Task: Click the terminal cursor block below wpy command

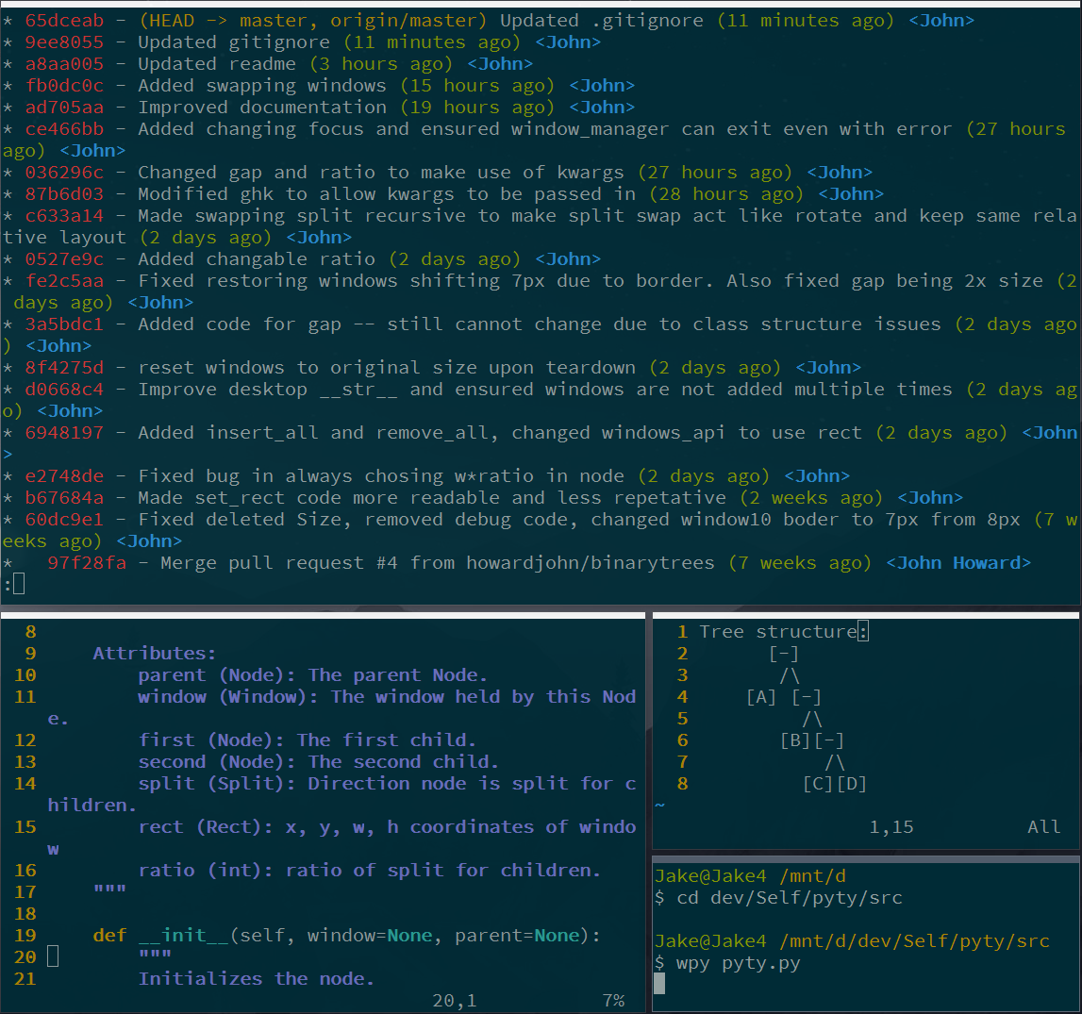Action: tap(659, 984)
